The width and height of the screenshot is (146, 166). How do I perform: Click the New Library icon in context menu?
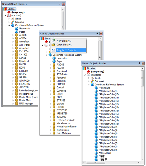pos(53,41)
